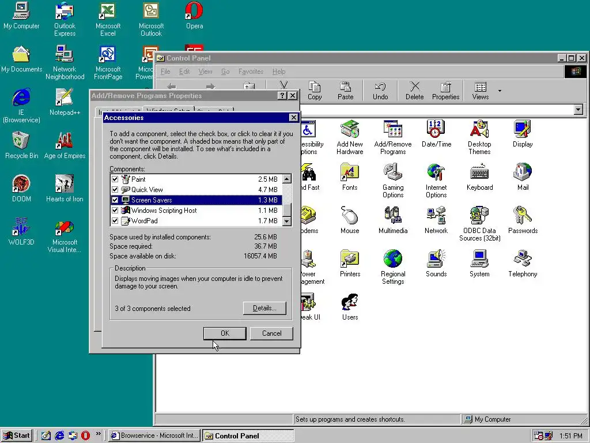Click OK in Accessories dialog
This screenshot has height=443, width=590.
tap(225, 333)
